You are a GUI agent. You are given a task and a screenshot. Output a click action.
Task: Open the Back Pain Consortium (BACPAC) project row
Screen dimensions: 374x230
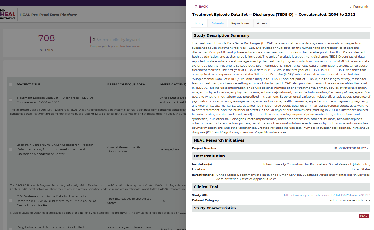55,149
